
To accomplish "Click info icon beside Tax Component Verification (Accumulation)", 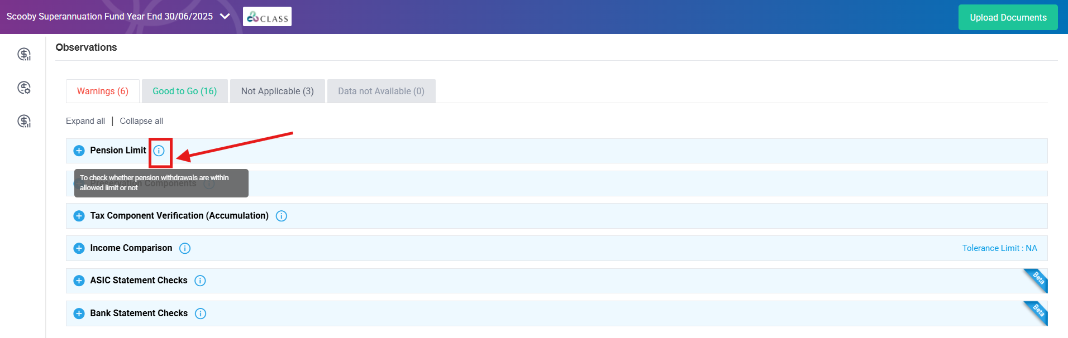I will tap(282, 216).
